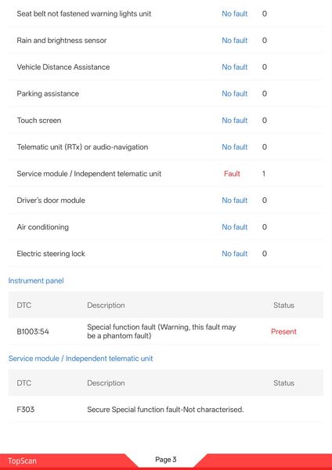This screenshot has height=470, width=332.
Task: Select the Vehicle Distance Assistance row
Action: 166,67
